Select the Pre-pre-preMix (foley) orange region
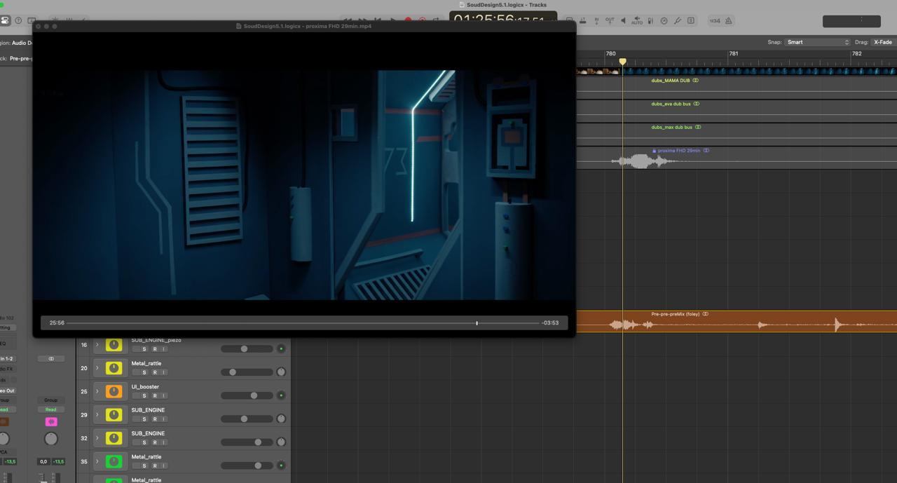Viewport: 897px width, 483px height. tap(736, 322)
